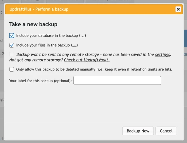
Task: Click the Take a new backup heading
Action: pos(33,24)
